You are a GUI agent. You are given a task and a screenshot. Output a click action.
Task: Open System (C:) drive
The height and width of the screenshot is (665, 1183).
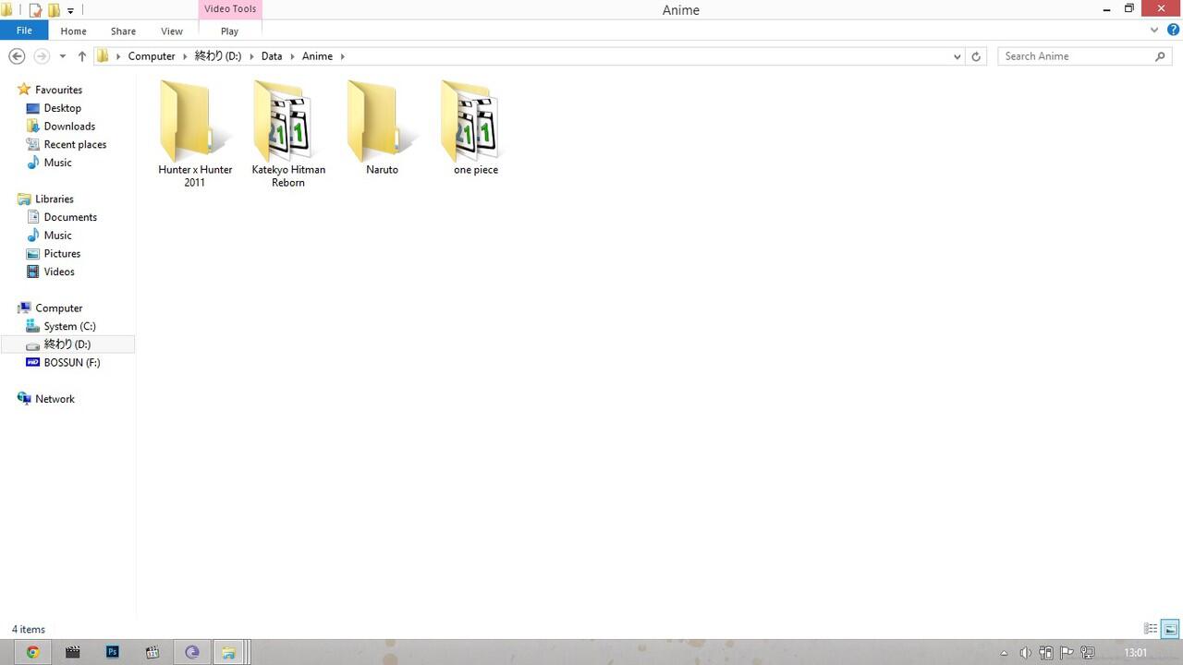tap(69, 326)
